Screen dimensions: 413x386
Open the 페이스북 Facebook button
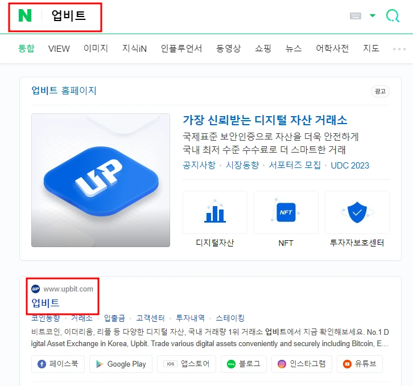tap(58, 364)
